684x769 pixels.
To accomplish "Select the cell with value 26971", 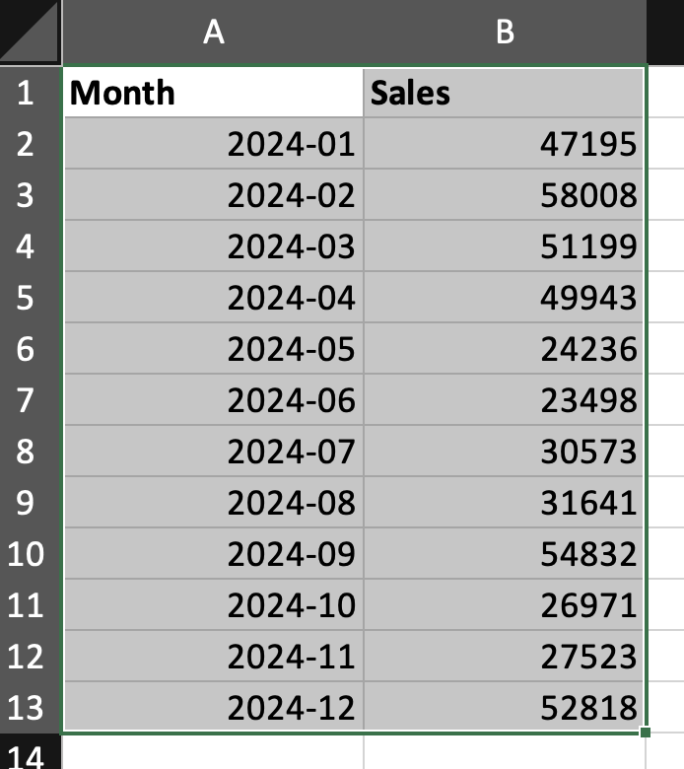I will 505,605.
